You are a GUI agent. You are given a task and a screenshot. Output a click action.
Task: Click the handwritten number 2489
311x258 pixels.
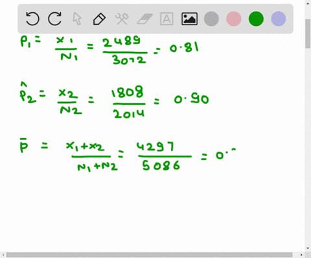click(x=122, y=42)
